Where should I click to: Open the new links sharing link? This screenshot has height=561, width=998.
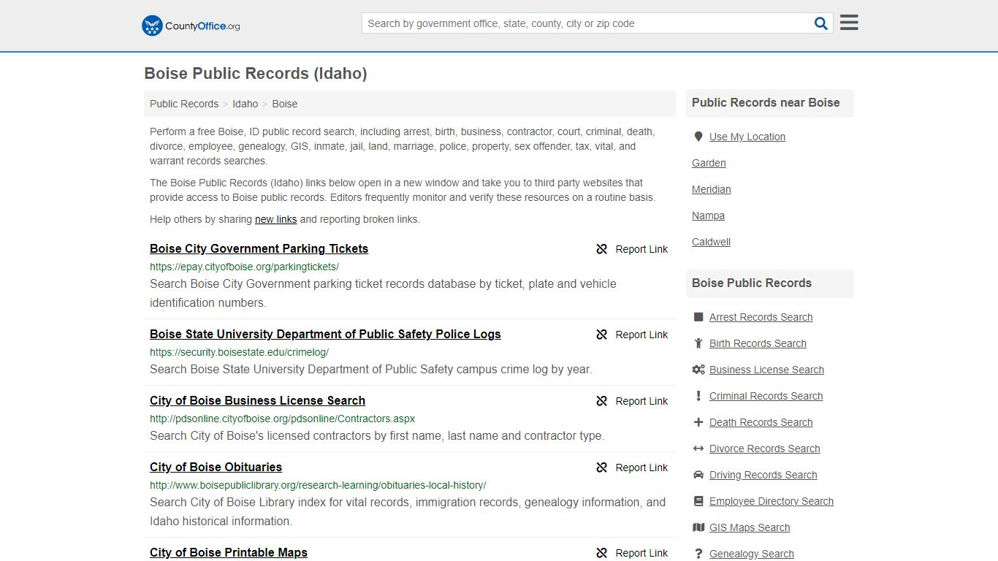point(276,219)
